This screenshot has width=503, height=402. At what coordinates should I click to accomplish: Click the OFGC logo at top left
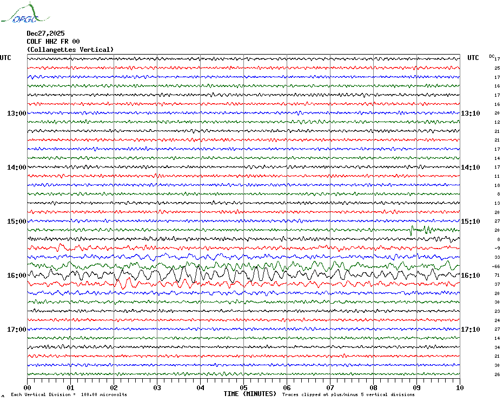pos(25,13)
